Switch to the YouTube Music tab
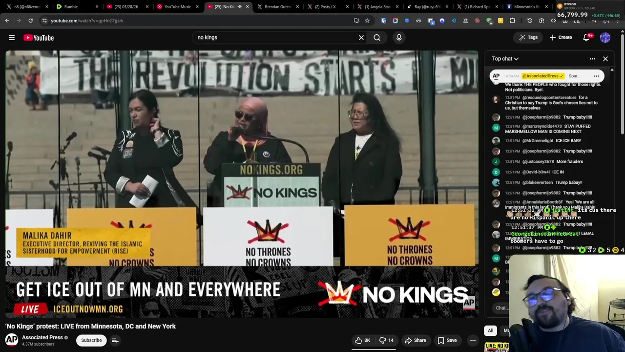 click(x=176, y=7)
